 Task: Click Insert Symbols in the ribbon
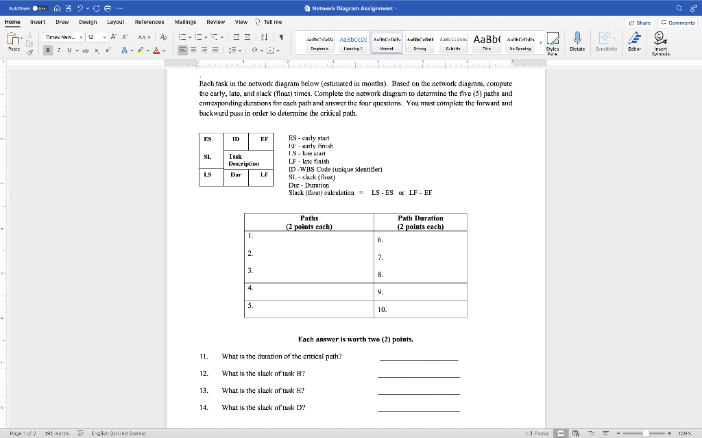coord(659,42)
